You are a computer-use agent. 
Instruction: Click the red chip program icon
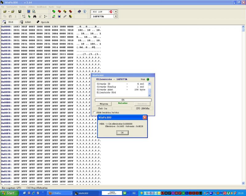click(59, 11)
